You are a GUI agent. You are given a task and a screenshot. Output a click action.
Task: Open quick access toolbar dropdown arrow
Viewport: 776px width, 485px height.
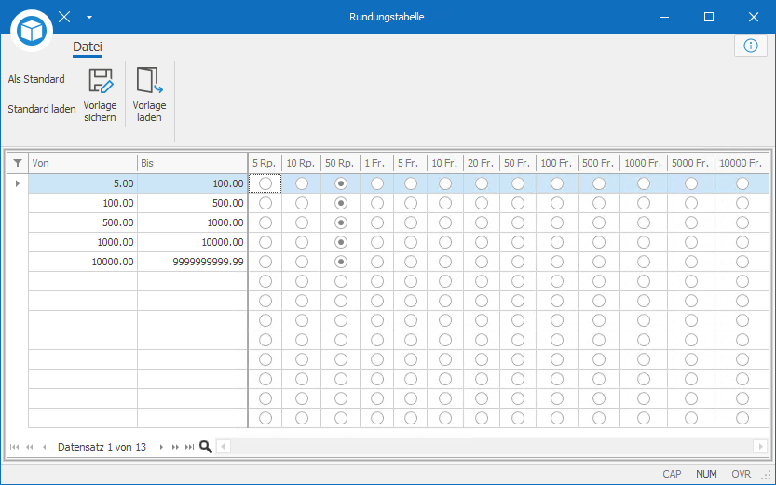pyautogui.click(x=89, y=17)
